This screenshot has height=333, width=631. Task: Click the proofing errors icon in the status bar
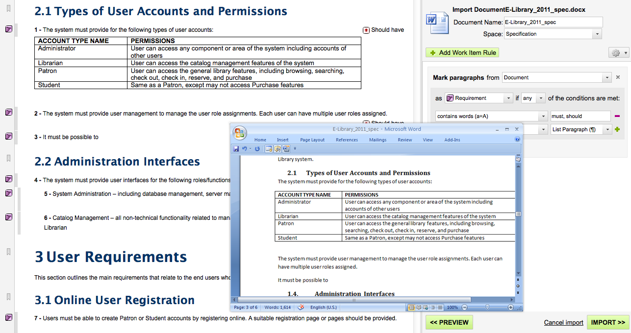point(301,308)
